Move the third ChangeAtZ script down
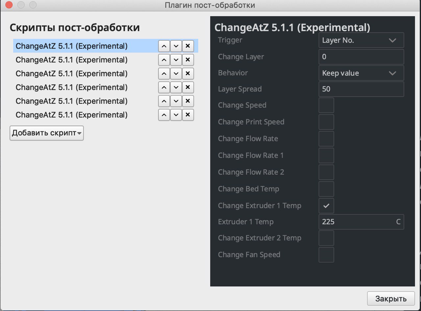The height and width of the screenshot is (311, 421). point(176,74)
